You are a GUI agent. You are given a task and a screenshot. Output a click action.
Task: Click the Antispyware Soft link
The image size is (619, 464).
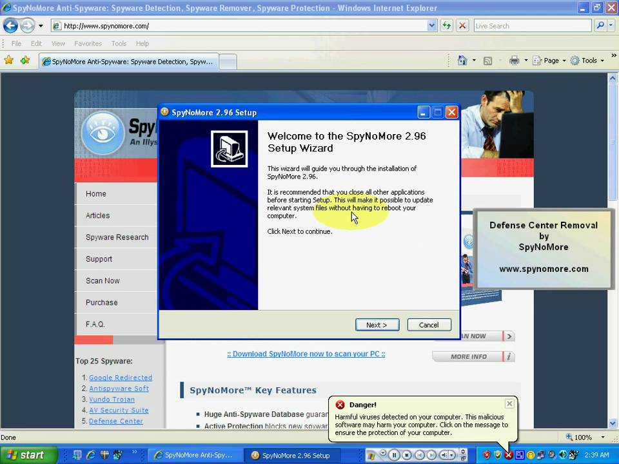tap(119, 388)
